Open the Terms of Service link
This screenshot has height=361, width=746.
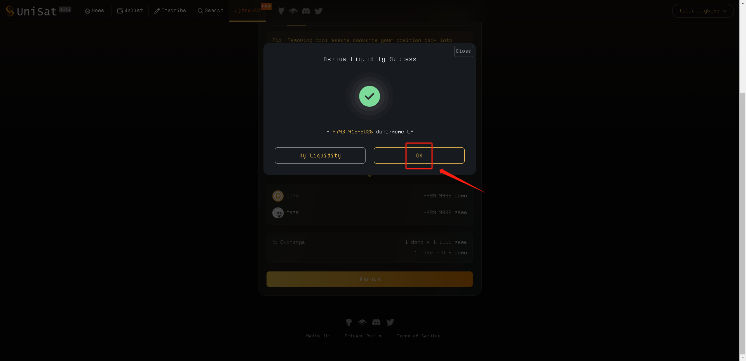(x=418, y=336)
